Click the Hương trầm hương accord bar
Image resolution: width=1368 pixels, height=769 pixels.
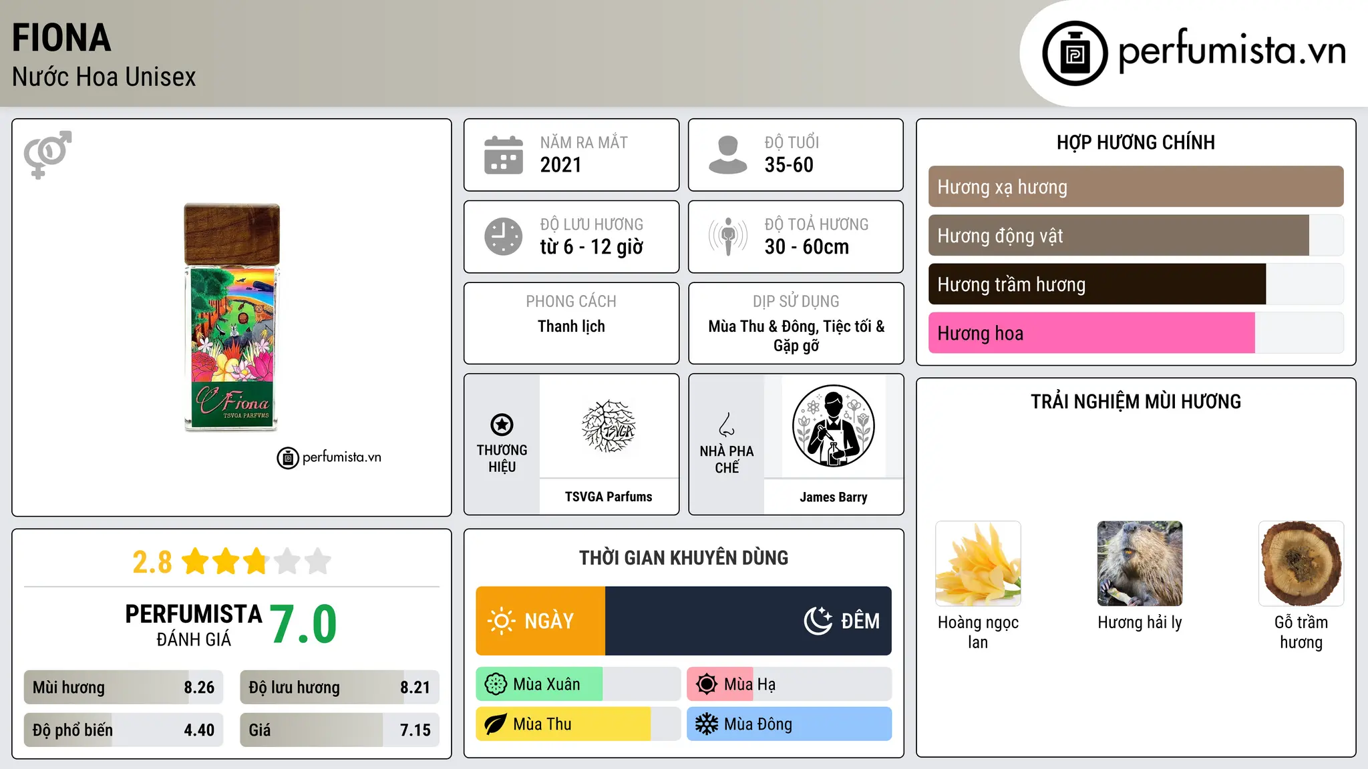[x=1136, y=284]
